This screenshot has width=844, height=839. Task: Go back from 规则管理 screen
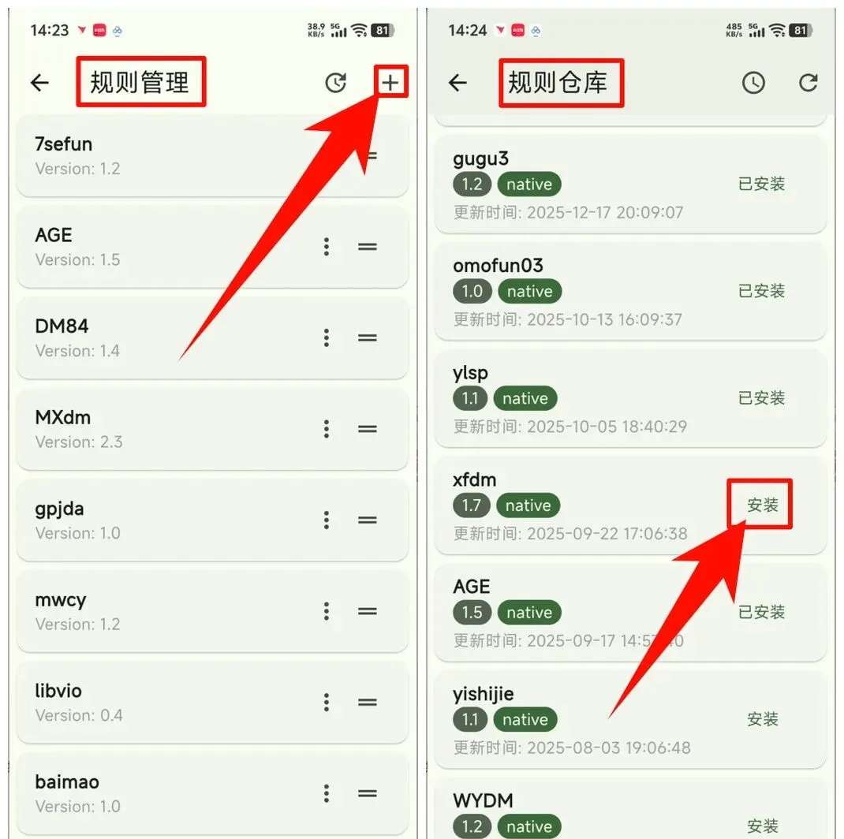coord(39,82)
